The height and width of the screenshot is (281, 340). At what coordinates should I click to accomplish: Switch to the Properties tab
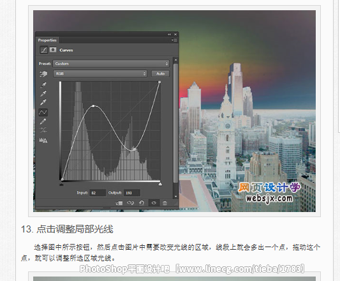[47, 40]
